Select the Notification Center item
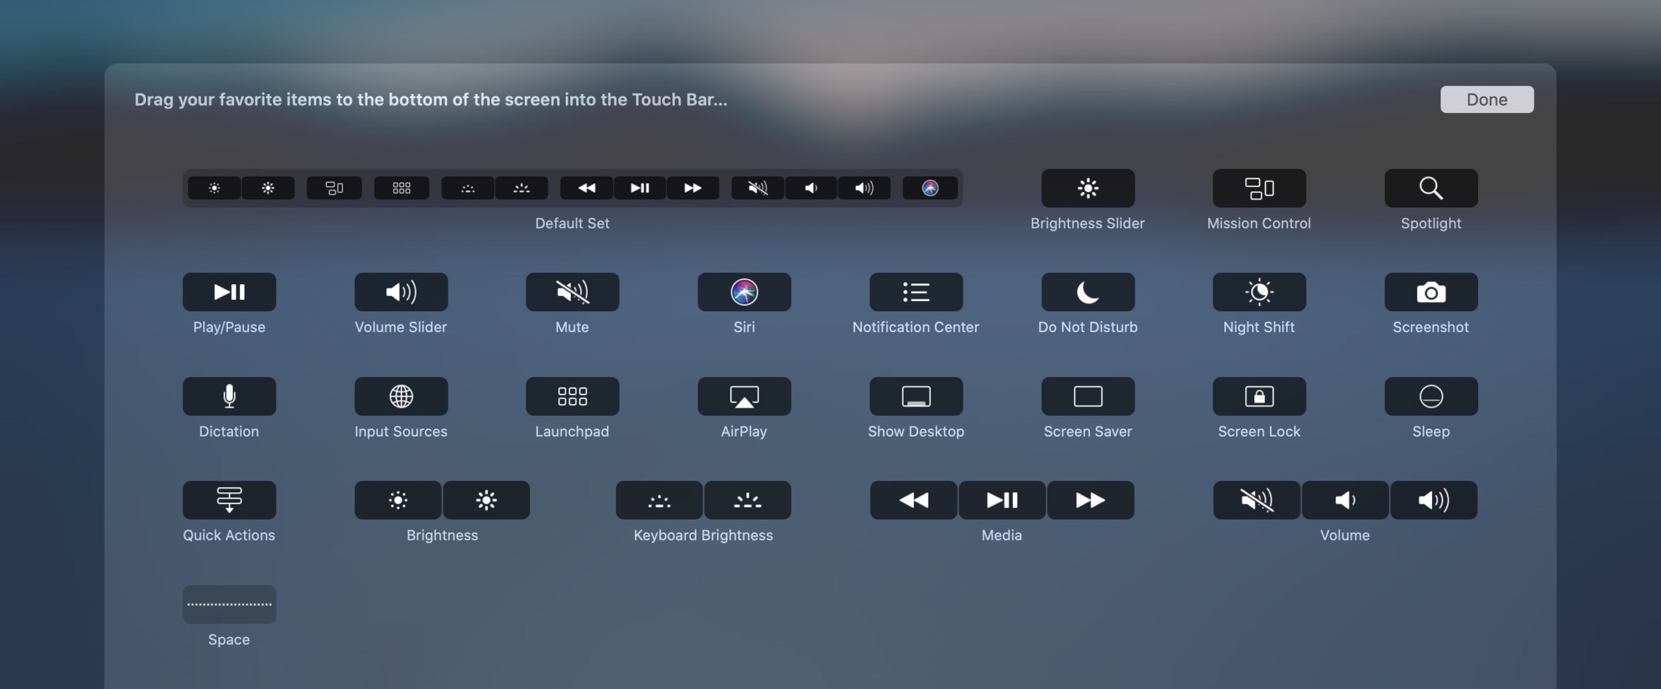1661x689 pixels. pyautogui.click(x=916, y=292)
